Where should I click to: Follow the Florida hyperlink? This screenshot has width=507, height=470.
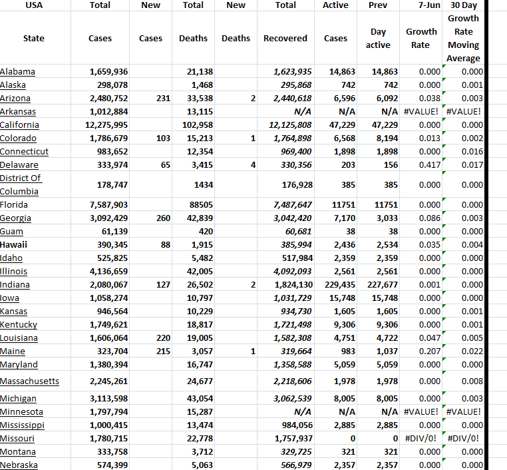pyautogui.click(x=15, y=205)
